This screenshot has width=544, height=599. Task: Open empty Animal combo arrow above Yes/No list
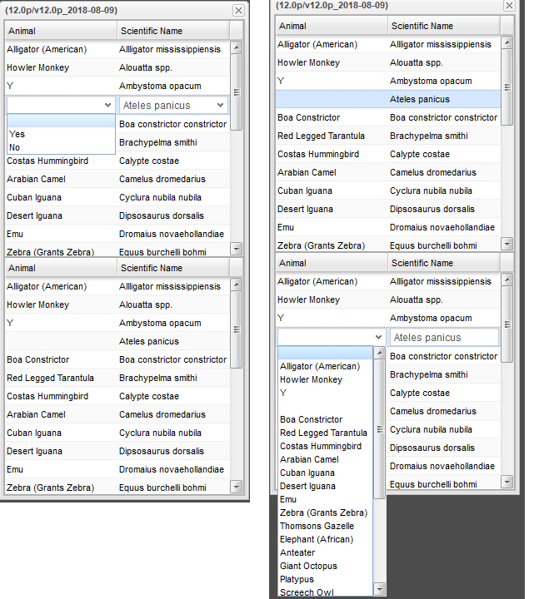108,106
